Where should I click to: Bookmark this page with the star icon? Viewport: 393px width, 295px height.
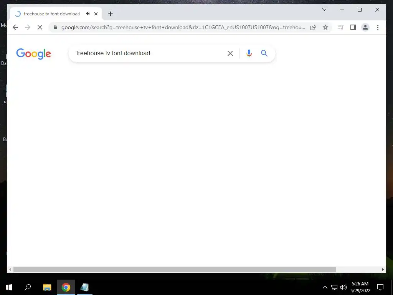click(x=325, y=27)
